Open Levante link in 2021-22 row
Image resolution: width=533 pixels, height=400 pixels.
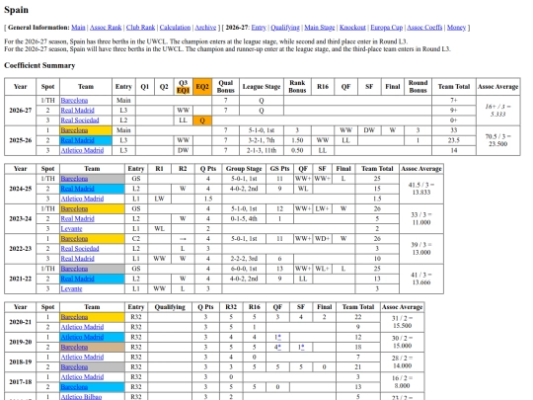[71, 288]
